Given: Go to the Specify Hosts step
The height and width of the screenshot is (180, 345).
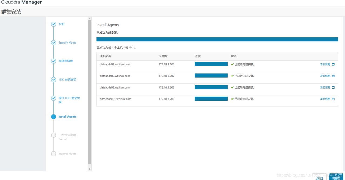Looking at the screenshot, I should [x=67, y=43].
